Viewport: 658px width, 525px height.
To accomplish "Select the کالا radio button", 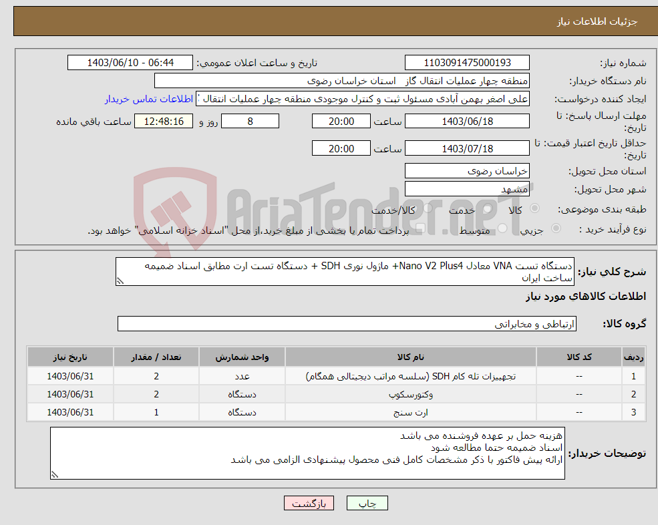I will 534,208.
